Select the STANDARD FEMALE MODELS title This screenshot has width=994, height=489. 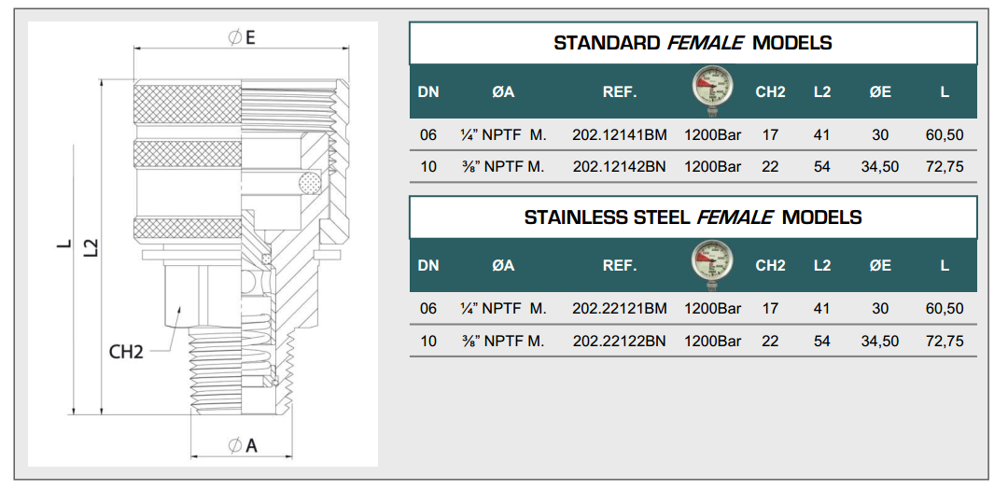[x=693, y=43]
